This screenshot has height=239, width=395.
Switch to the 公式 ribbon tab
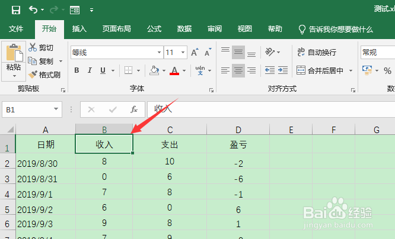tap(154, 29)
